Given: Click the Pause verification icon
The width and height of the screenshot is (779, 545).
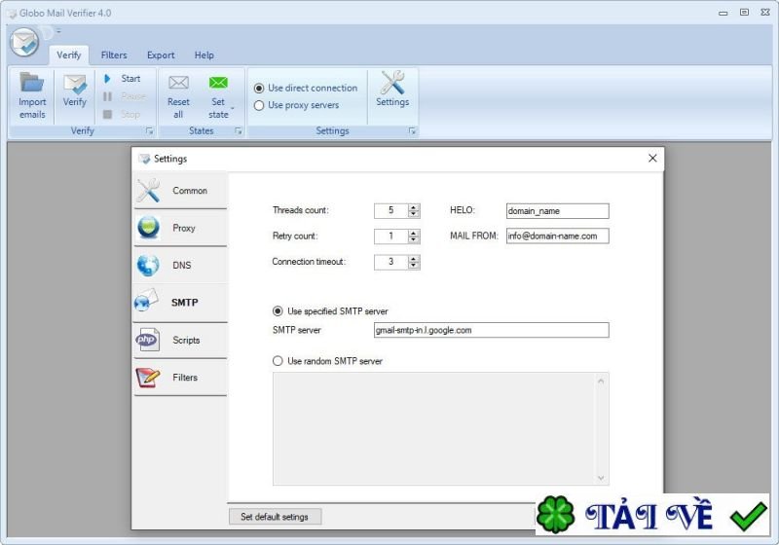Looking at the screenshot, I should click(107, 96).
